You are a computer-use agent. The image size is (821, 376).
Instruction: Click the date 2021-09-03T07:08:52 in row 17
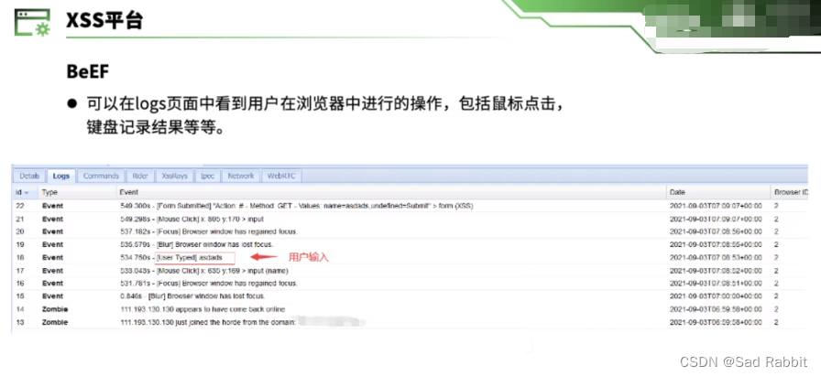(716, 271)
